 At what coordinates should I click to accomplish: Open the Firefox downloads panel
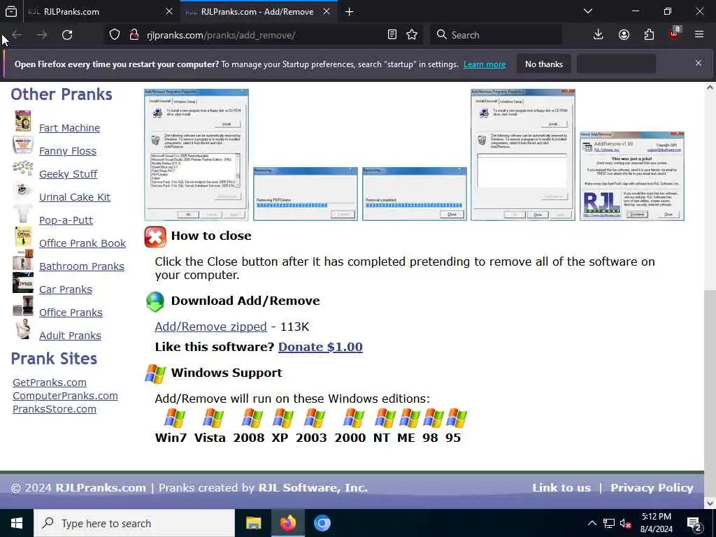coord(599,35)
